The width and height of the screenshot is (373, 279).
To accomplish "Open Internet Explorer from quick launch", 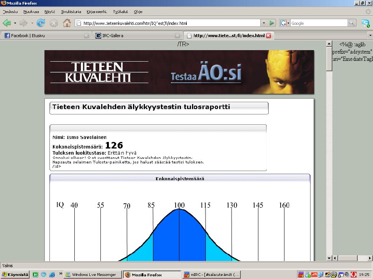I will 52,274.
